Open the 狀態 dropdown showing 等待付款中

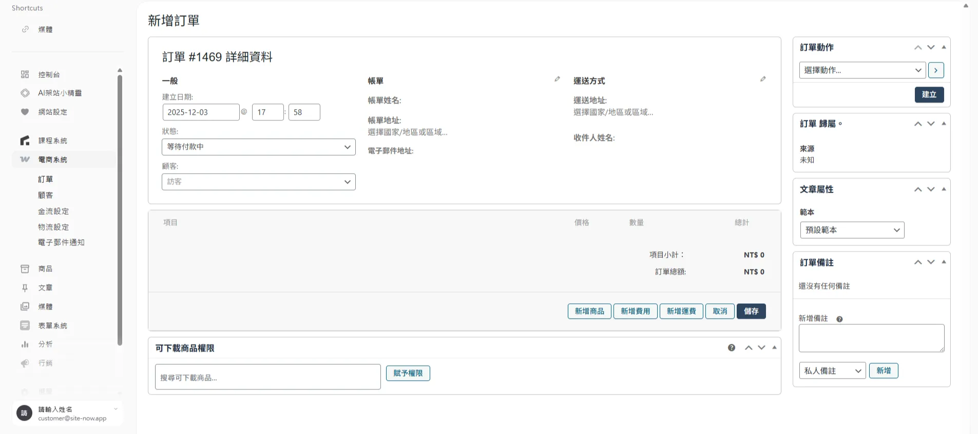[x=258, y=147]
